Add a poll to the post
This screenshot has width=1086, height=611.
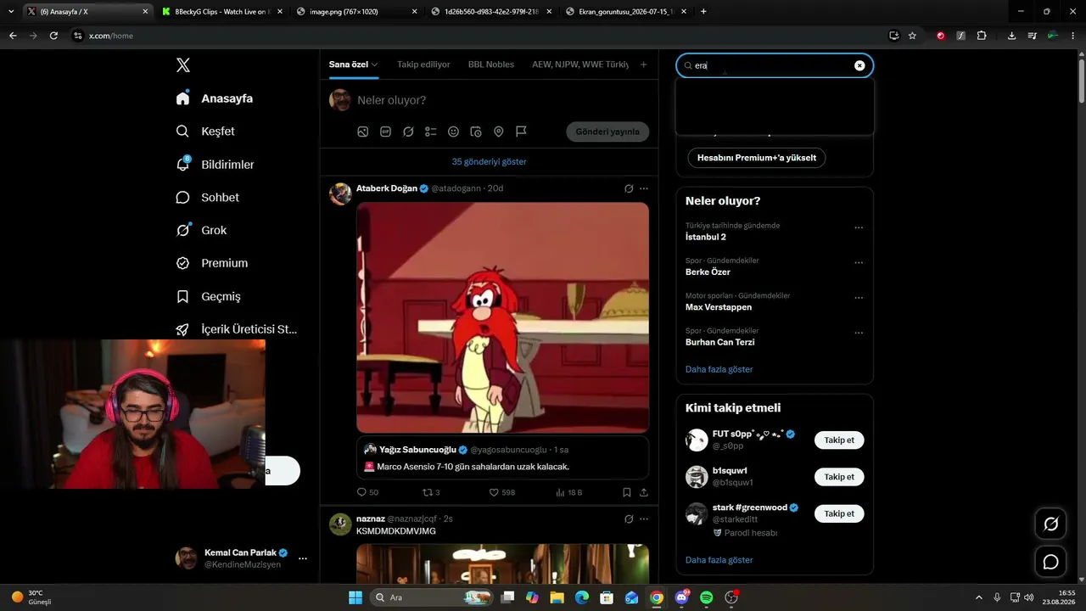tap(431, 132)
